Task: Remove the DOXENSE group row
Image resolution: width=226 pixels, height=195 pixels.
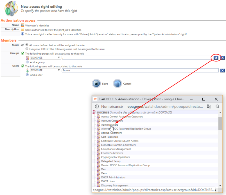Action: coord(223,58)
